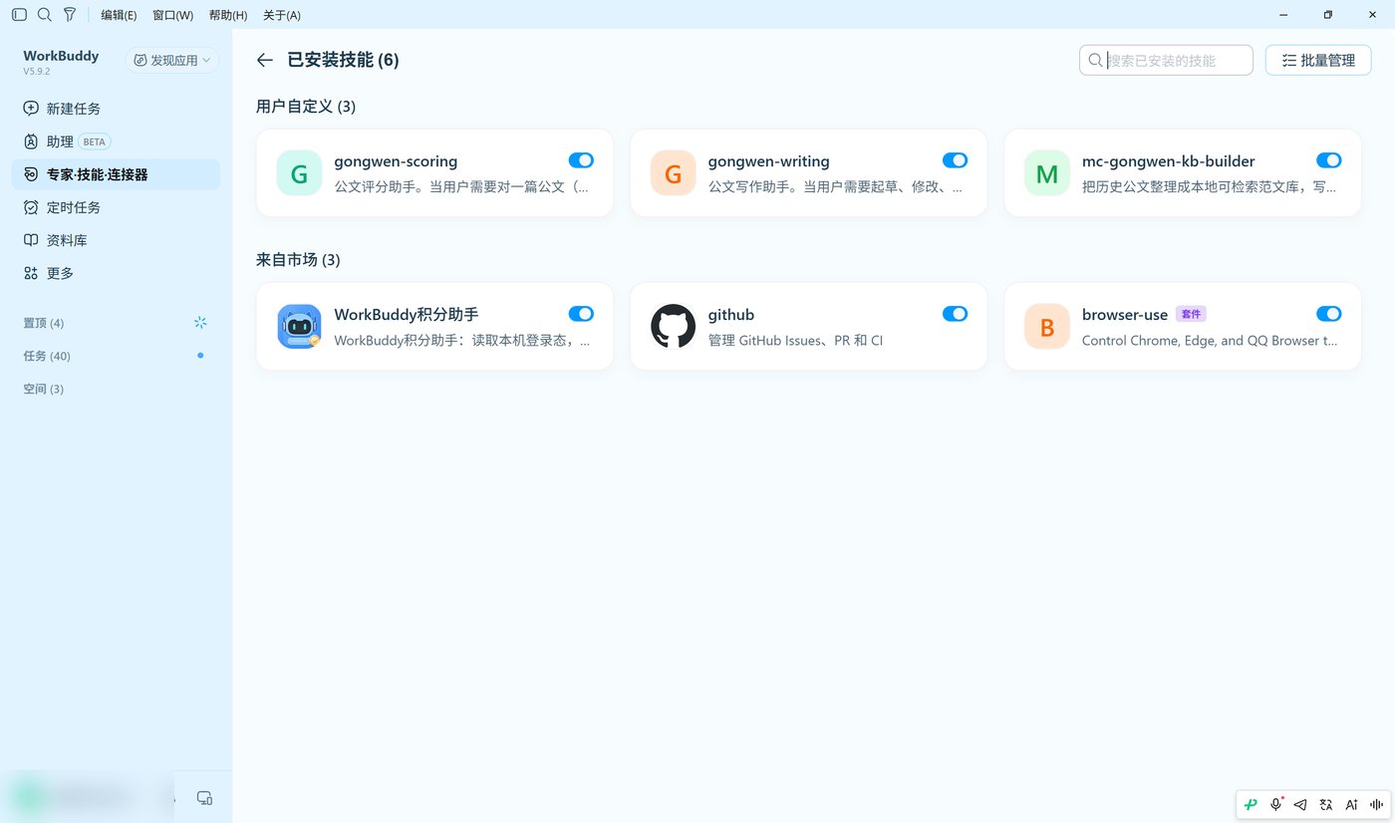Image resolution: width=1395 pixels, height=823 pixels.
Task: Expand the 置顶 (4) section
Action: click(x=44, y=323)
